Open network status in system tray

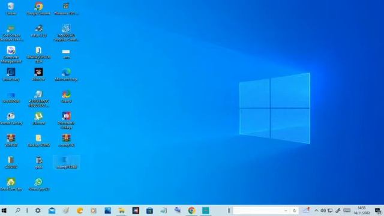pos(330,211)
